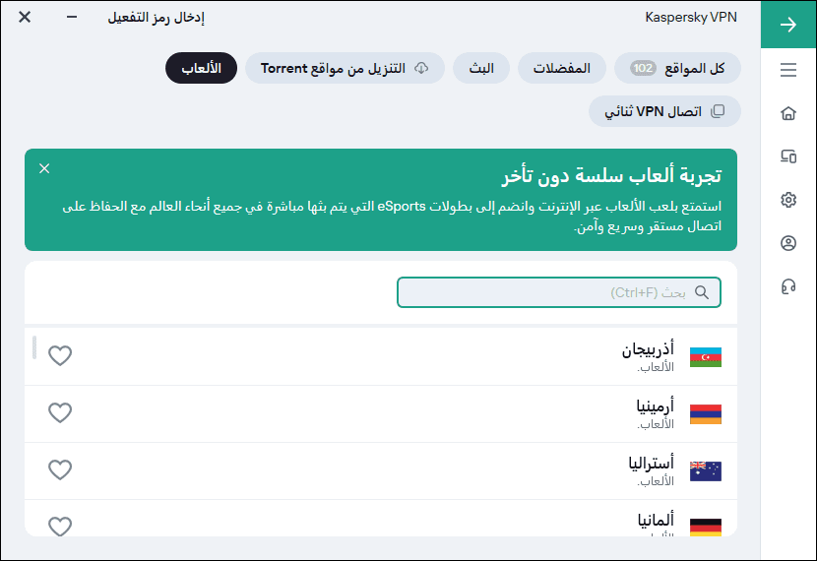Viewport: 817px width, 561px height.
Task: Select أذربيجان location row
Action: [x=381, y=357]
